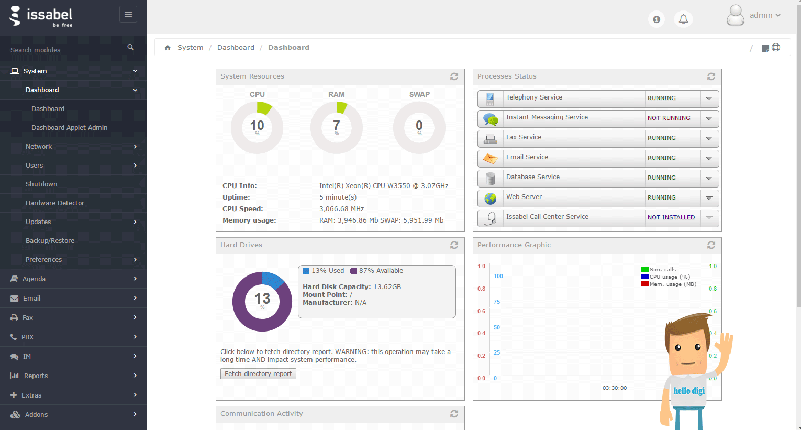
Task: Click the red Mem. usage legend swatch
Action: tap(645, 284)
